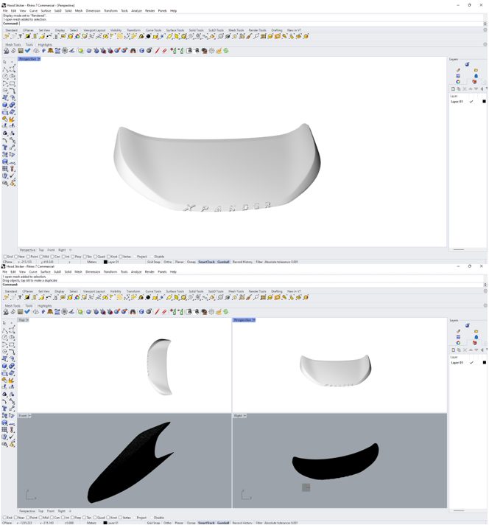Enable Tan osnap checkbox in lower window
489x528 pixels.
[85, 518]
